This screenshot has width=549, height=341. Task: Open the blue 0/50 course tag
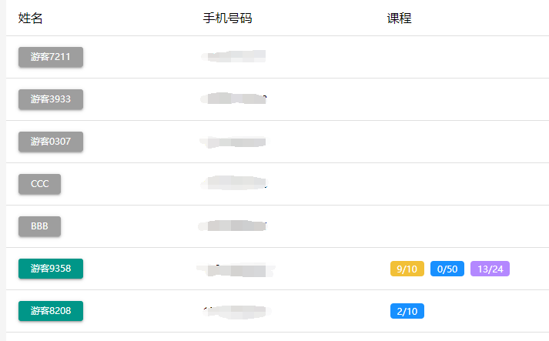[447, 269]
